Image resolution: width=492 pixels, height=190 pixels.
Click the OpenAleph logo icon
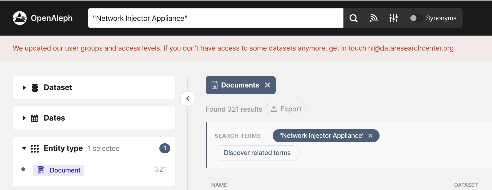(x=20, y=18)
